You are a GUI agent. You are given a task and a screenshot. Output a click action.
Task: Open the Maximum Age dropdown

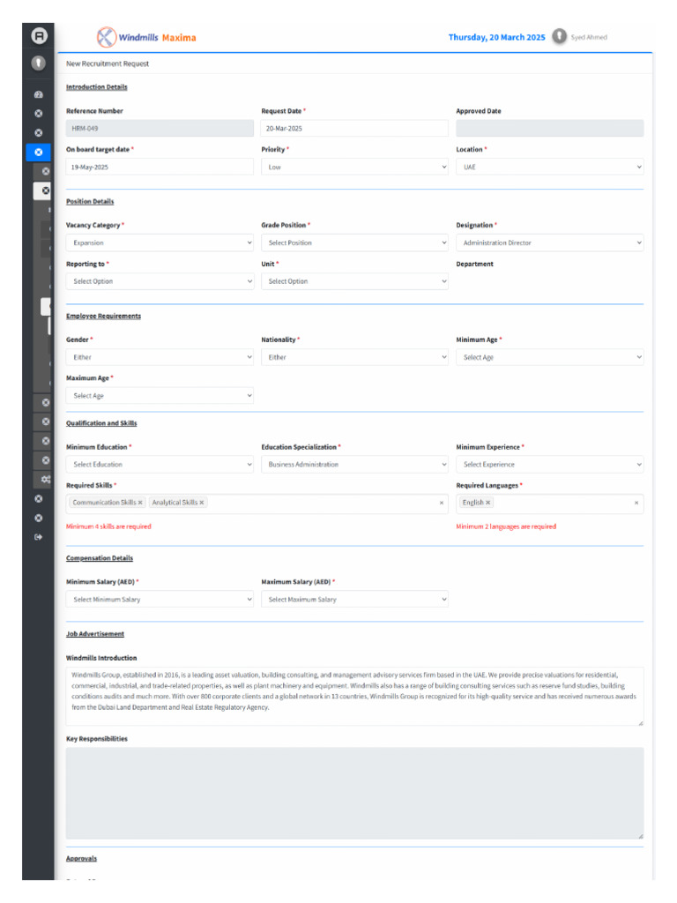coord(160,396)
